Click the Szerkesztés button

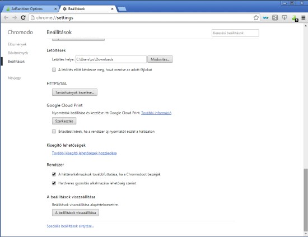coord(64,121)
